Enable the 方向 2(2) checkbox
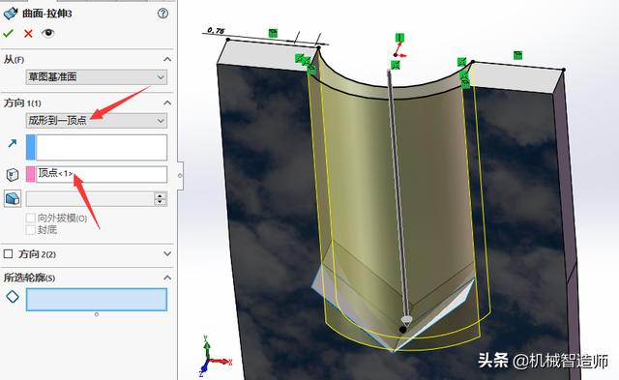This screenshot has width=619, height=380. [8, 253]
